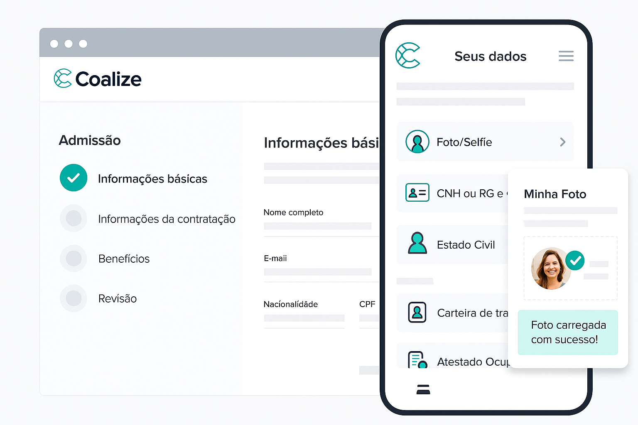The height and width of the screenshot is (425, 638).
Task: Click the green checkmark badge on the photo
Action: pos(575,260)
